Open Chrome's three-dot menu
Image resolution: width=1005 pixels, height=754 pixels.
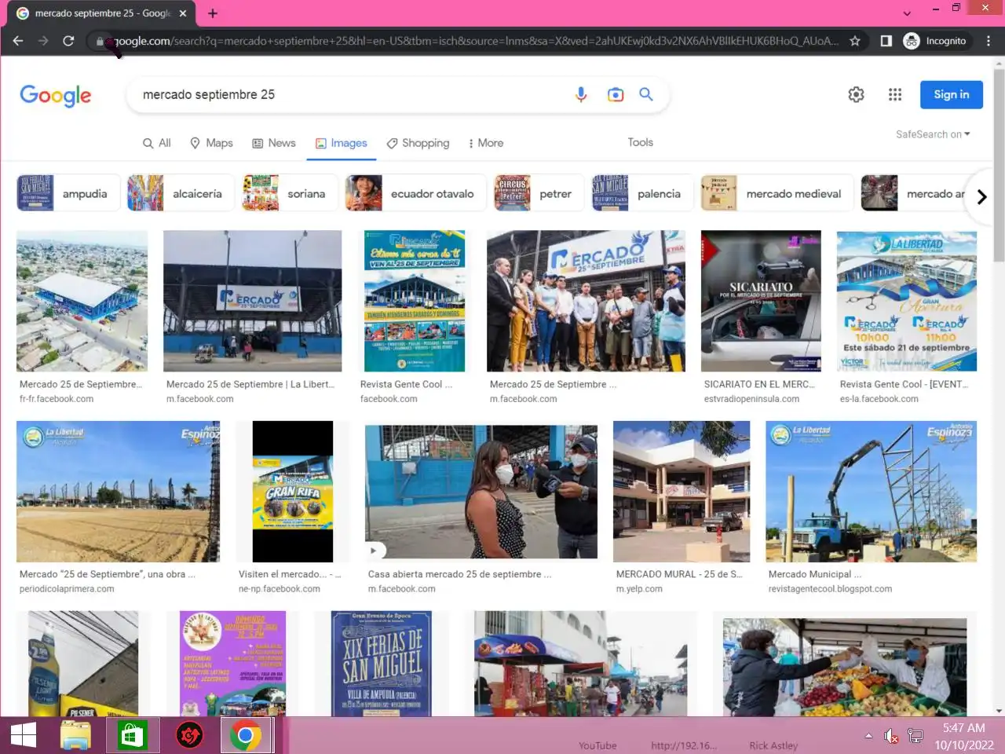pos(988,41)
